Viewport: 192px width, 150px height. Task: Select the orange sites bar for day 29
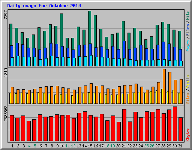[x=170, y=88]
